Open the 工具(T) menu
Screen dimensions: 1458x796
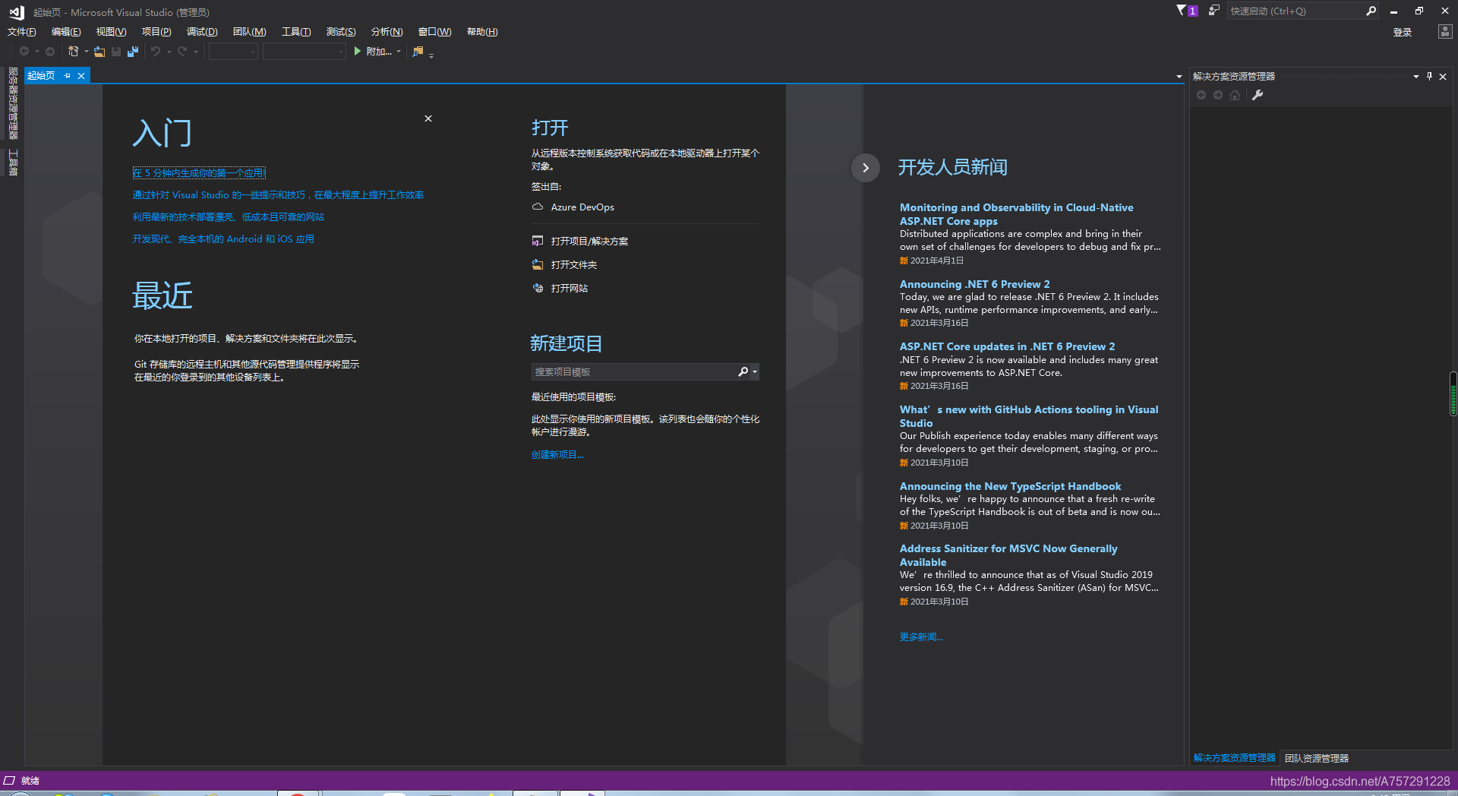pos(296,32)
